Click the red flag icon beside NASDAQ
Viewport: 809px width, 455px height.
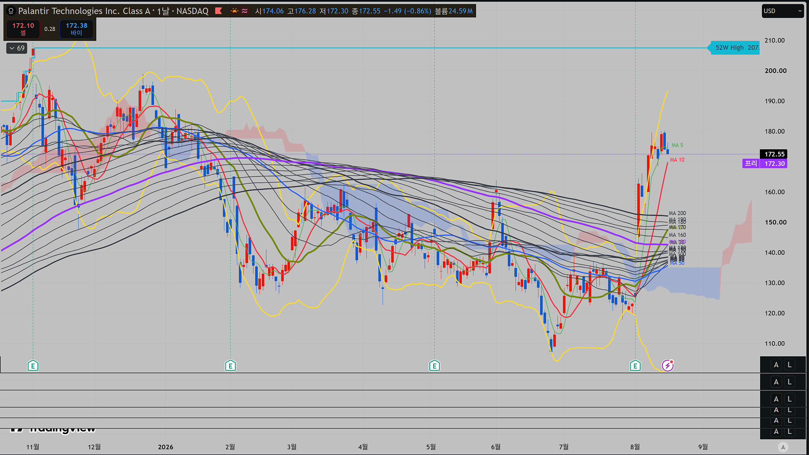[218, 11]
